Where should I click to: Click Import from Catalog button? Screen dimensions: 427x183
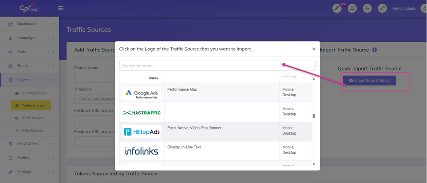(369, 80)
